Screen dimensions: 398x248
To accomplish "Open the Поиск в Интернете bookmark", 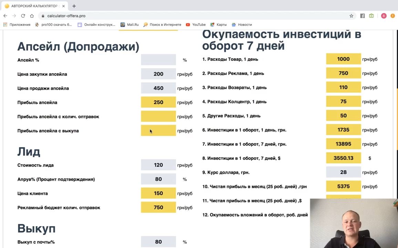I will point(162,25).
